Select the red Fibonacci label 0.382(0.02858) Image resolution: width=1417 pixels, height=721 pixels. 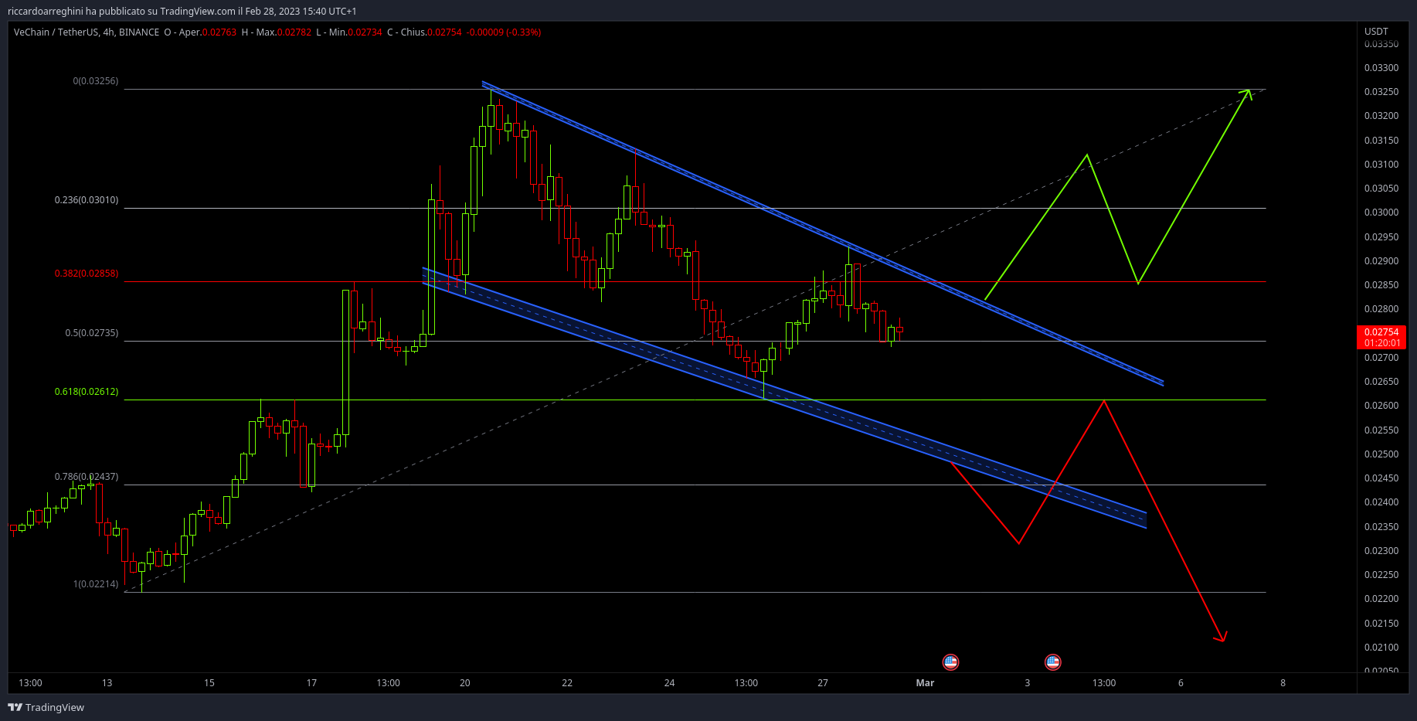(87, 274)
